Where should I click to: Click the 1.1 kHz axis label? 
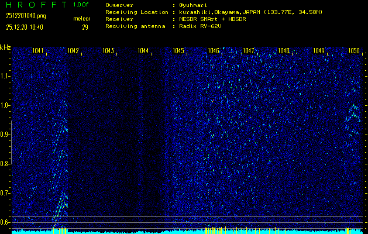(x=5, y=76)
